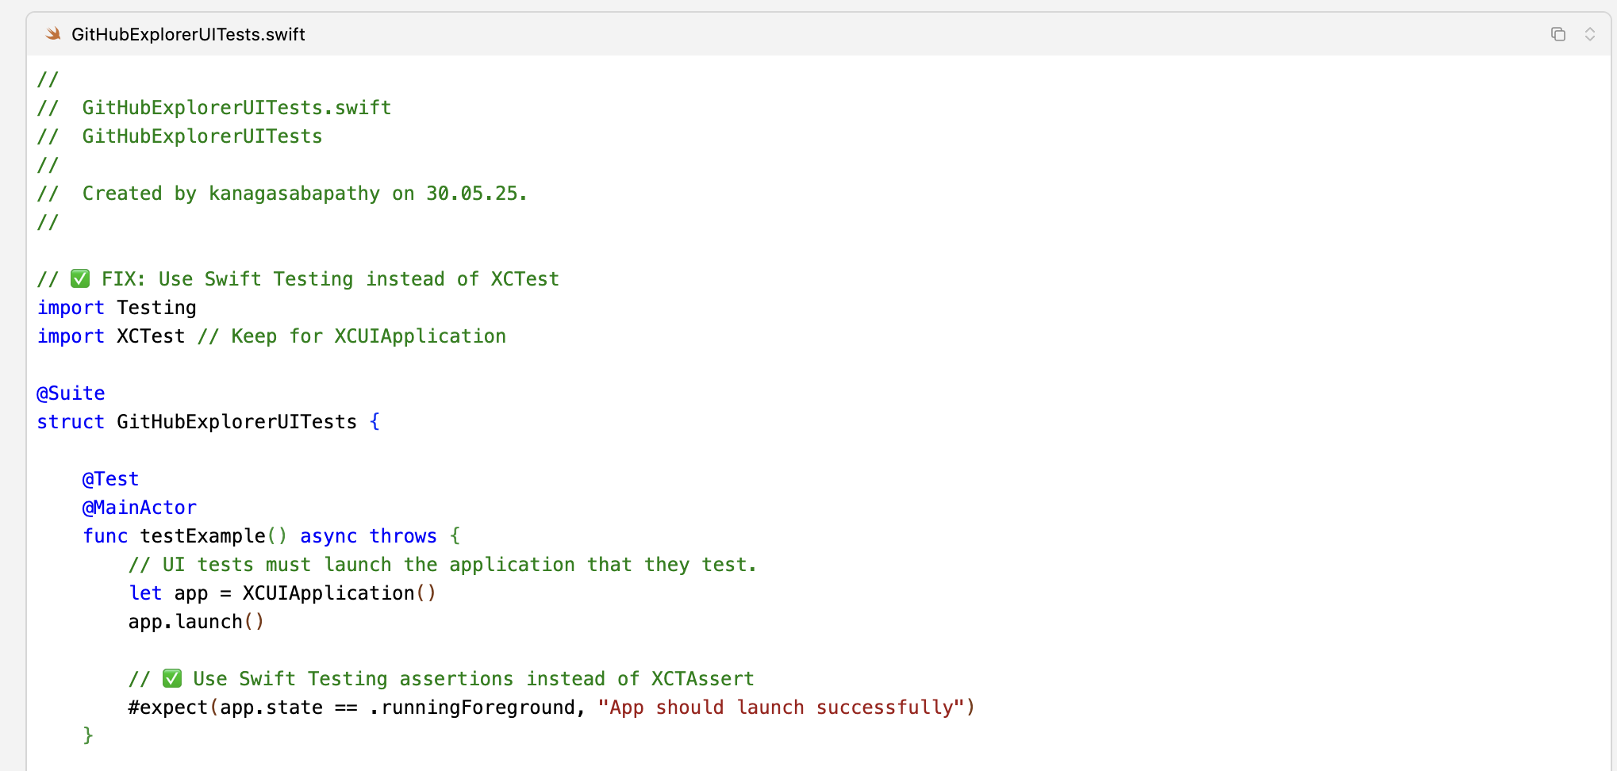Click the green checkmark before 'FIX:'
The image size is (1617, 771).
[x=80, y=278]
